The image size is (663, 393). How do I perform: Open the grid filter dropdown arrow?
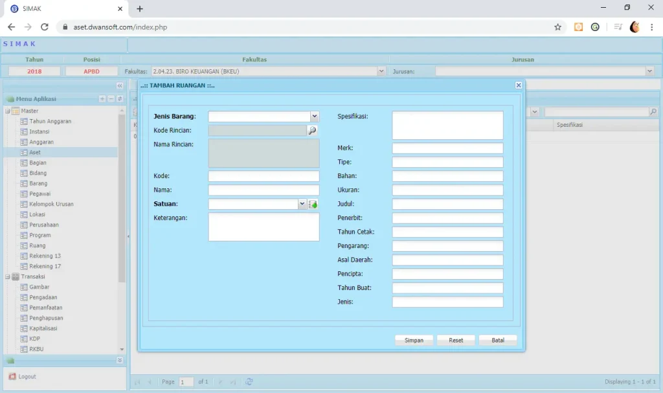(535, 111)
